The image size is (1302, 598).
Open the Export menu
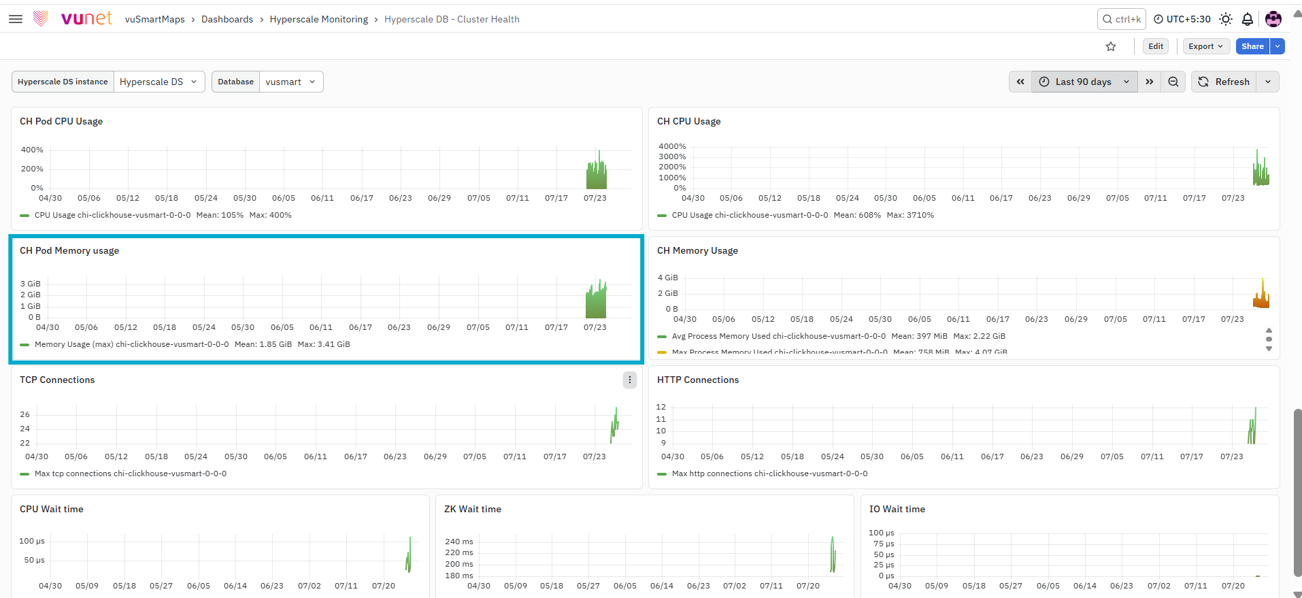pos(1206,46)
